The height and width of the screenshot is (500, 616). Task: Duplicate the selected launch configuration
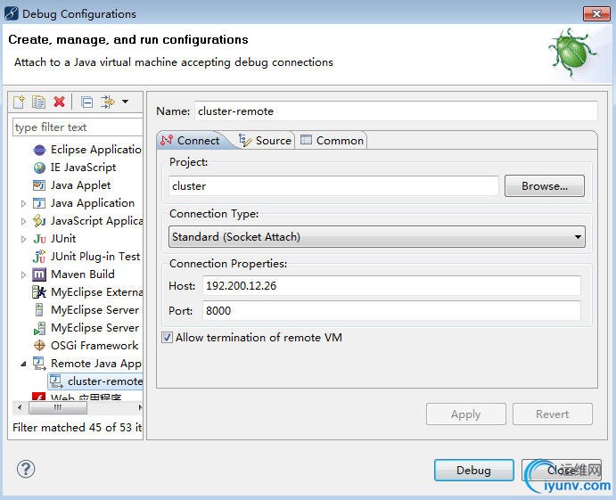point(38,102)
